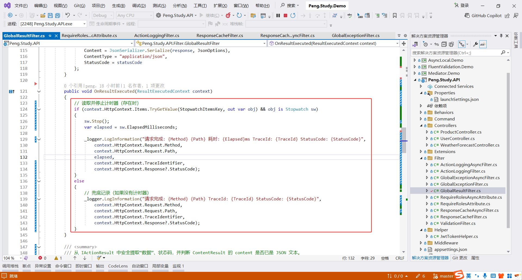Click the editor tab settings gear icon

405,36
